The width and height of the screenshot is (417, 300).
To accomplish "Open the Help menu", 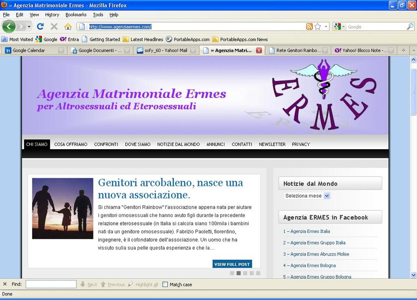I will (x=114, y=15).
